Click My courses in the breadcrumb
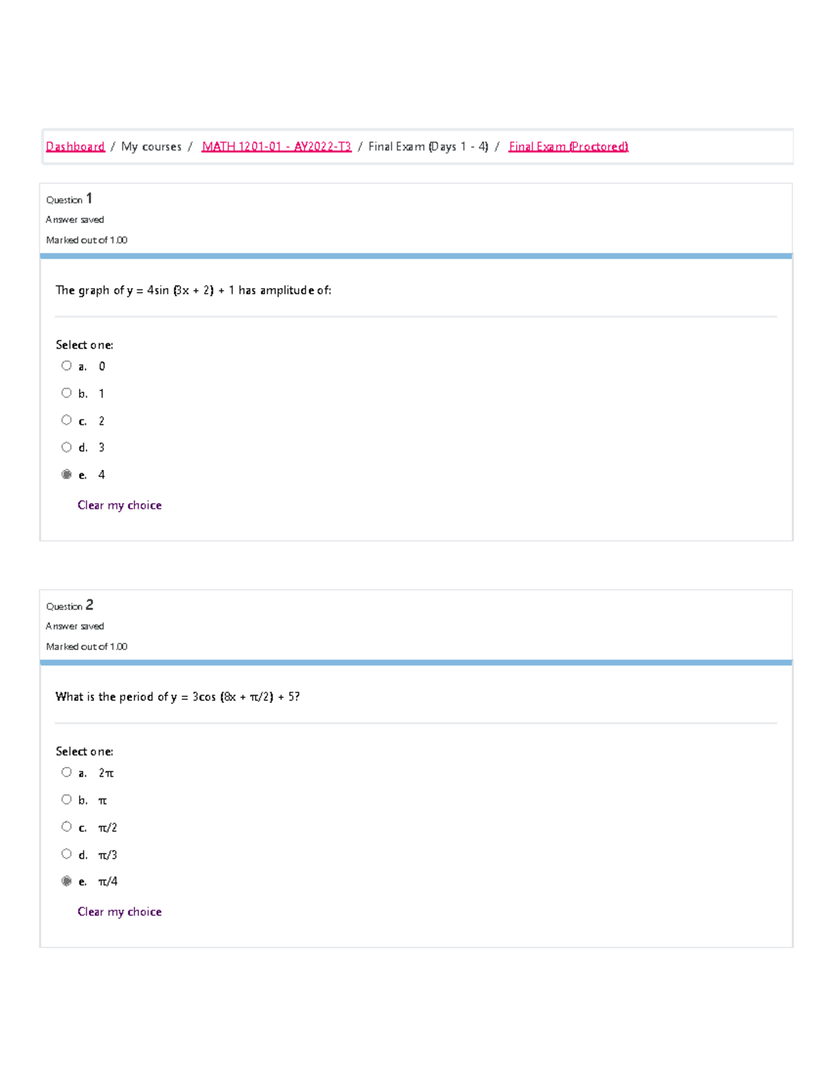This screenshot has height=1075, width=831. point(151,146)
